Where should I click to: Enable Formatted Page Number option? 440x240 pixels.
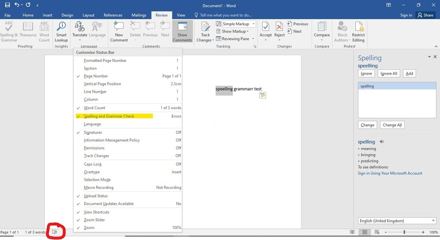point(128,60)
